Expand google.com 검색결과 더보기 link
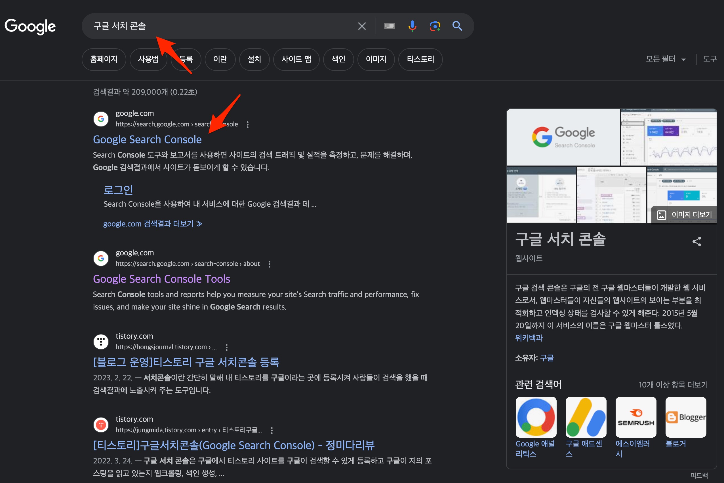Image resolution: width=724 pixels, height=483 pixels. pyautogui.click(x=153, y=224)
